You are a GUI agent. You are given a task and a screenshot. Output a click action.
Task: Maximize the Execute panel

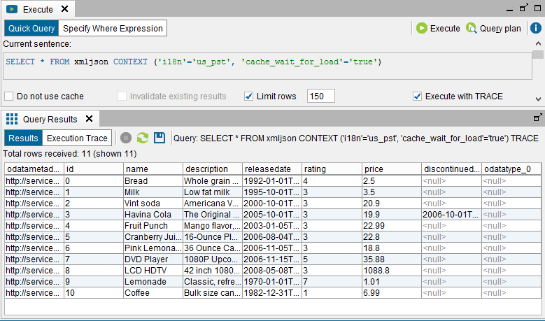pos(537,8)
